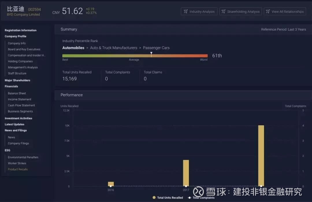Open Compensation and Insider Holdings item
Screen dimensions: 312x202
[27, 55]
